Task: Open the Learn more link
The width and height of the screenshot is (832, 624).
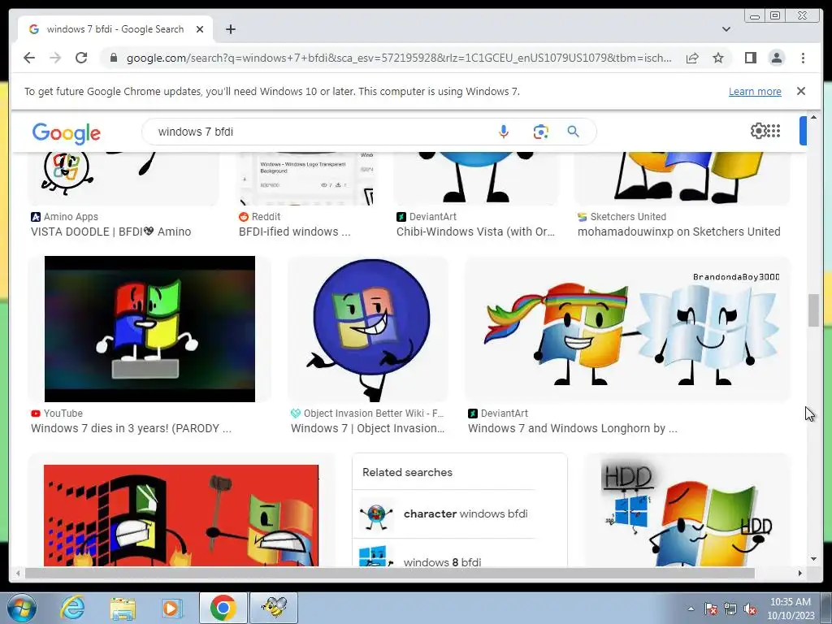Action: [755, 91]
